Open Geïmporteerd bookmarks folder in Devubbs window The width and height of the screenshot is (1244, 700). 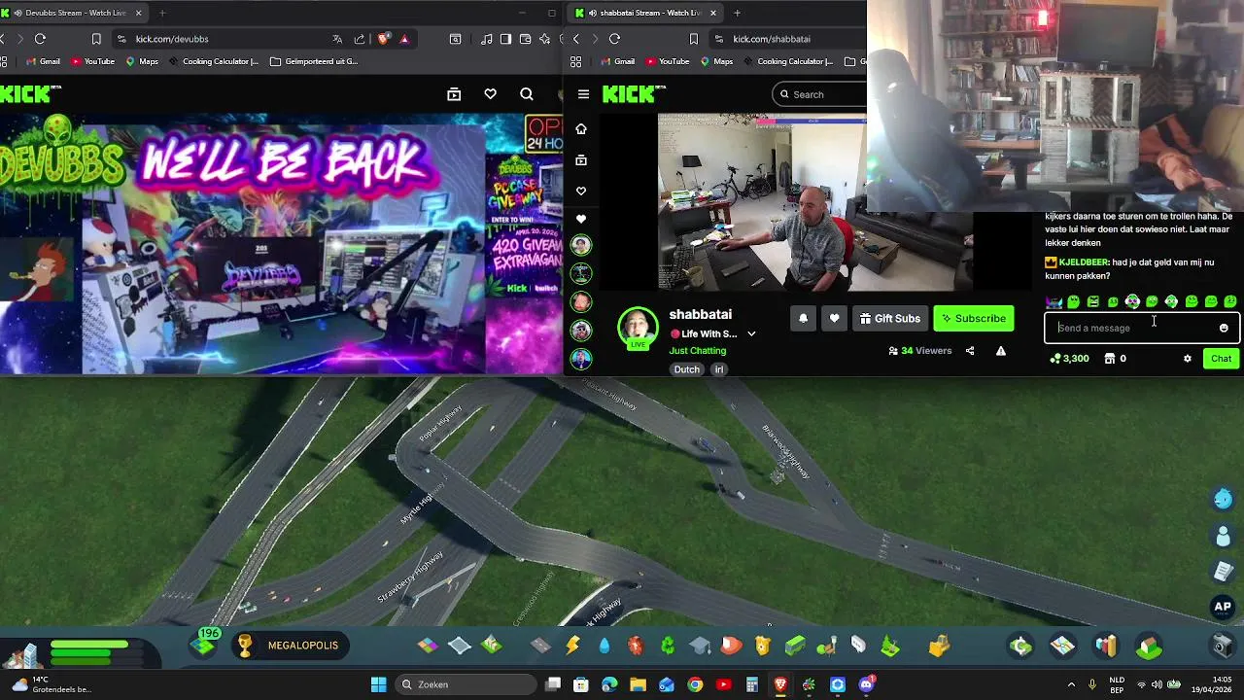[314, 61]
